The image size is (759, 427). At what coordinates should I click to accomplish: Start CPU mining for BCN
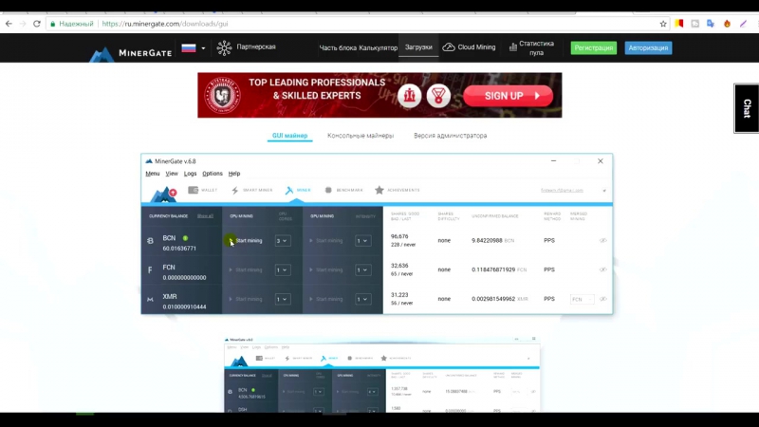(x=246, y=241)
